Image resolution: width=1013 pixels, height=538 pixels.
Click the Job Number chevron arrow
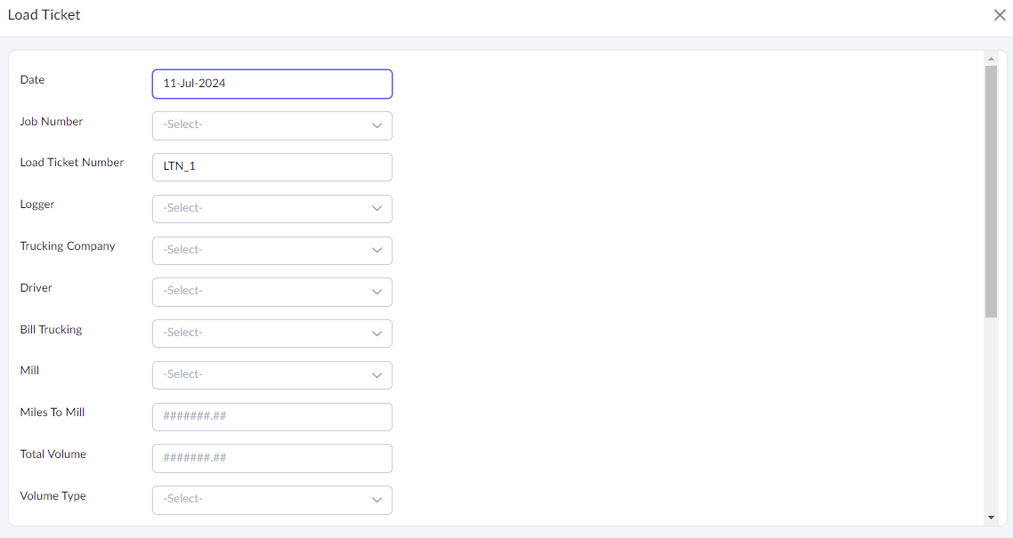click(377, 125)
